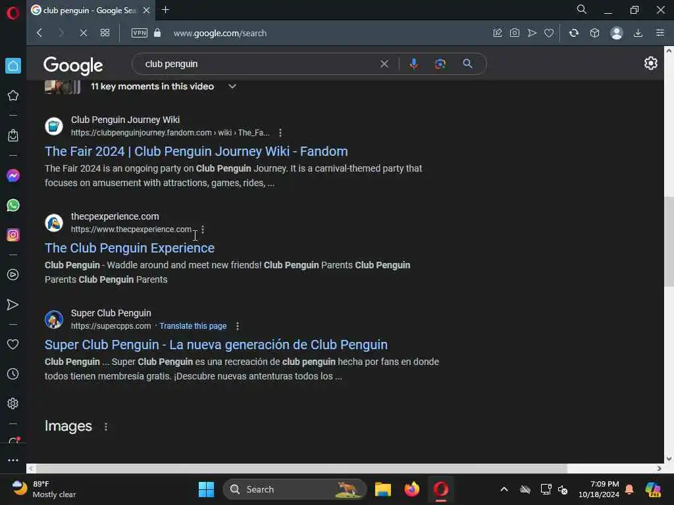674x505 pixels.
Task: Go back to previous page
Action: click(x=39, y=33)
